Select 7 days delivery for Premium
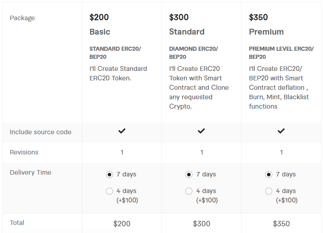Viewport: 323px width, 233px height. pyautogui.click(x=269, y=175)
